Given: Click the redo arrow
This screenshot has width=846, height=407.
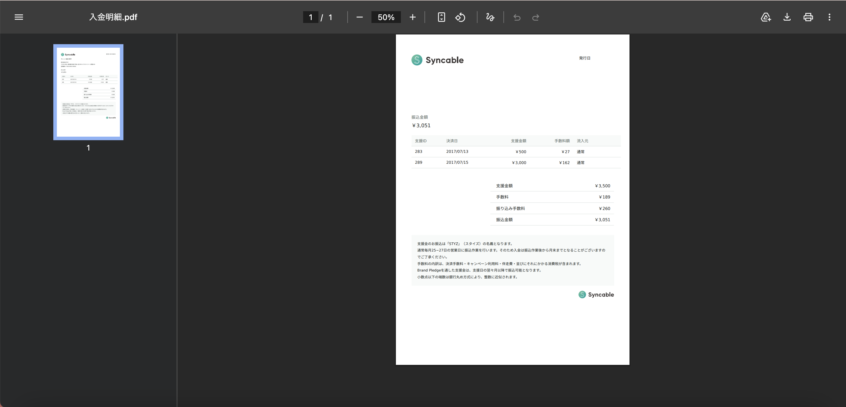Looking at the screenshot, I should coord(535,17).
